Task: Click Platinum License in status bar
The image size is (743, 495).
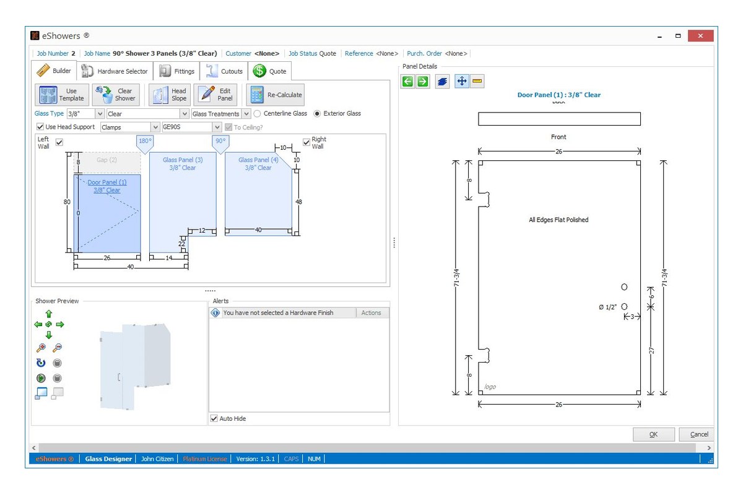Action: click(205, 459)
